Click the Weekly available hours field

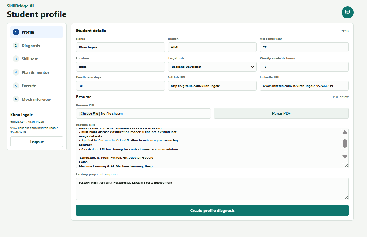click(304, 67)
